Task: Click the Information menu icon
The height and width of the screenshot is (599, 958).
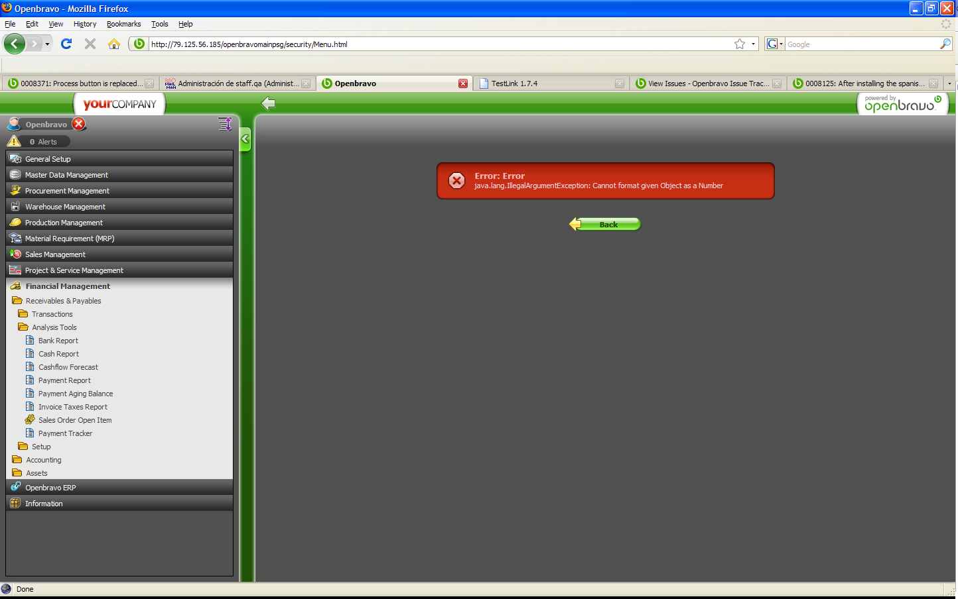Action: tap(15, 504)
